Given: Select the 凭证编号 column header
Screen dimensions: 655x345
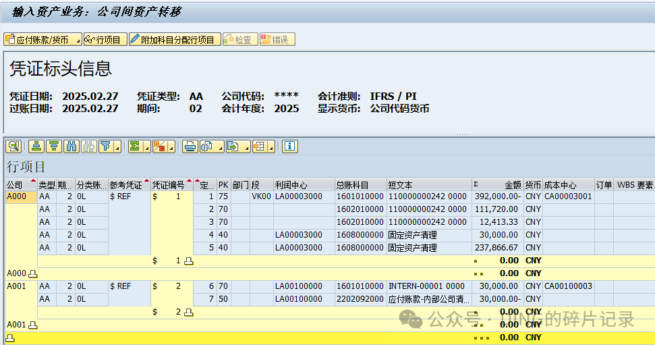Looking at the screenshot, I should point(172,185).
